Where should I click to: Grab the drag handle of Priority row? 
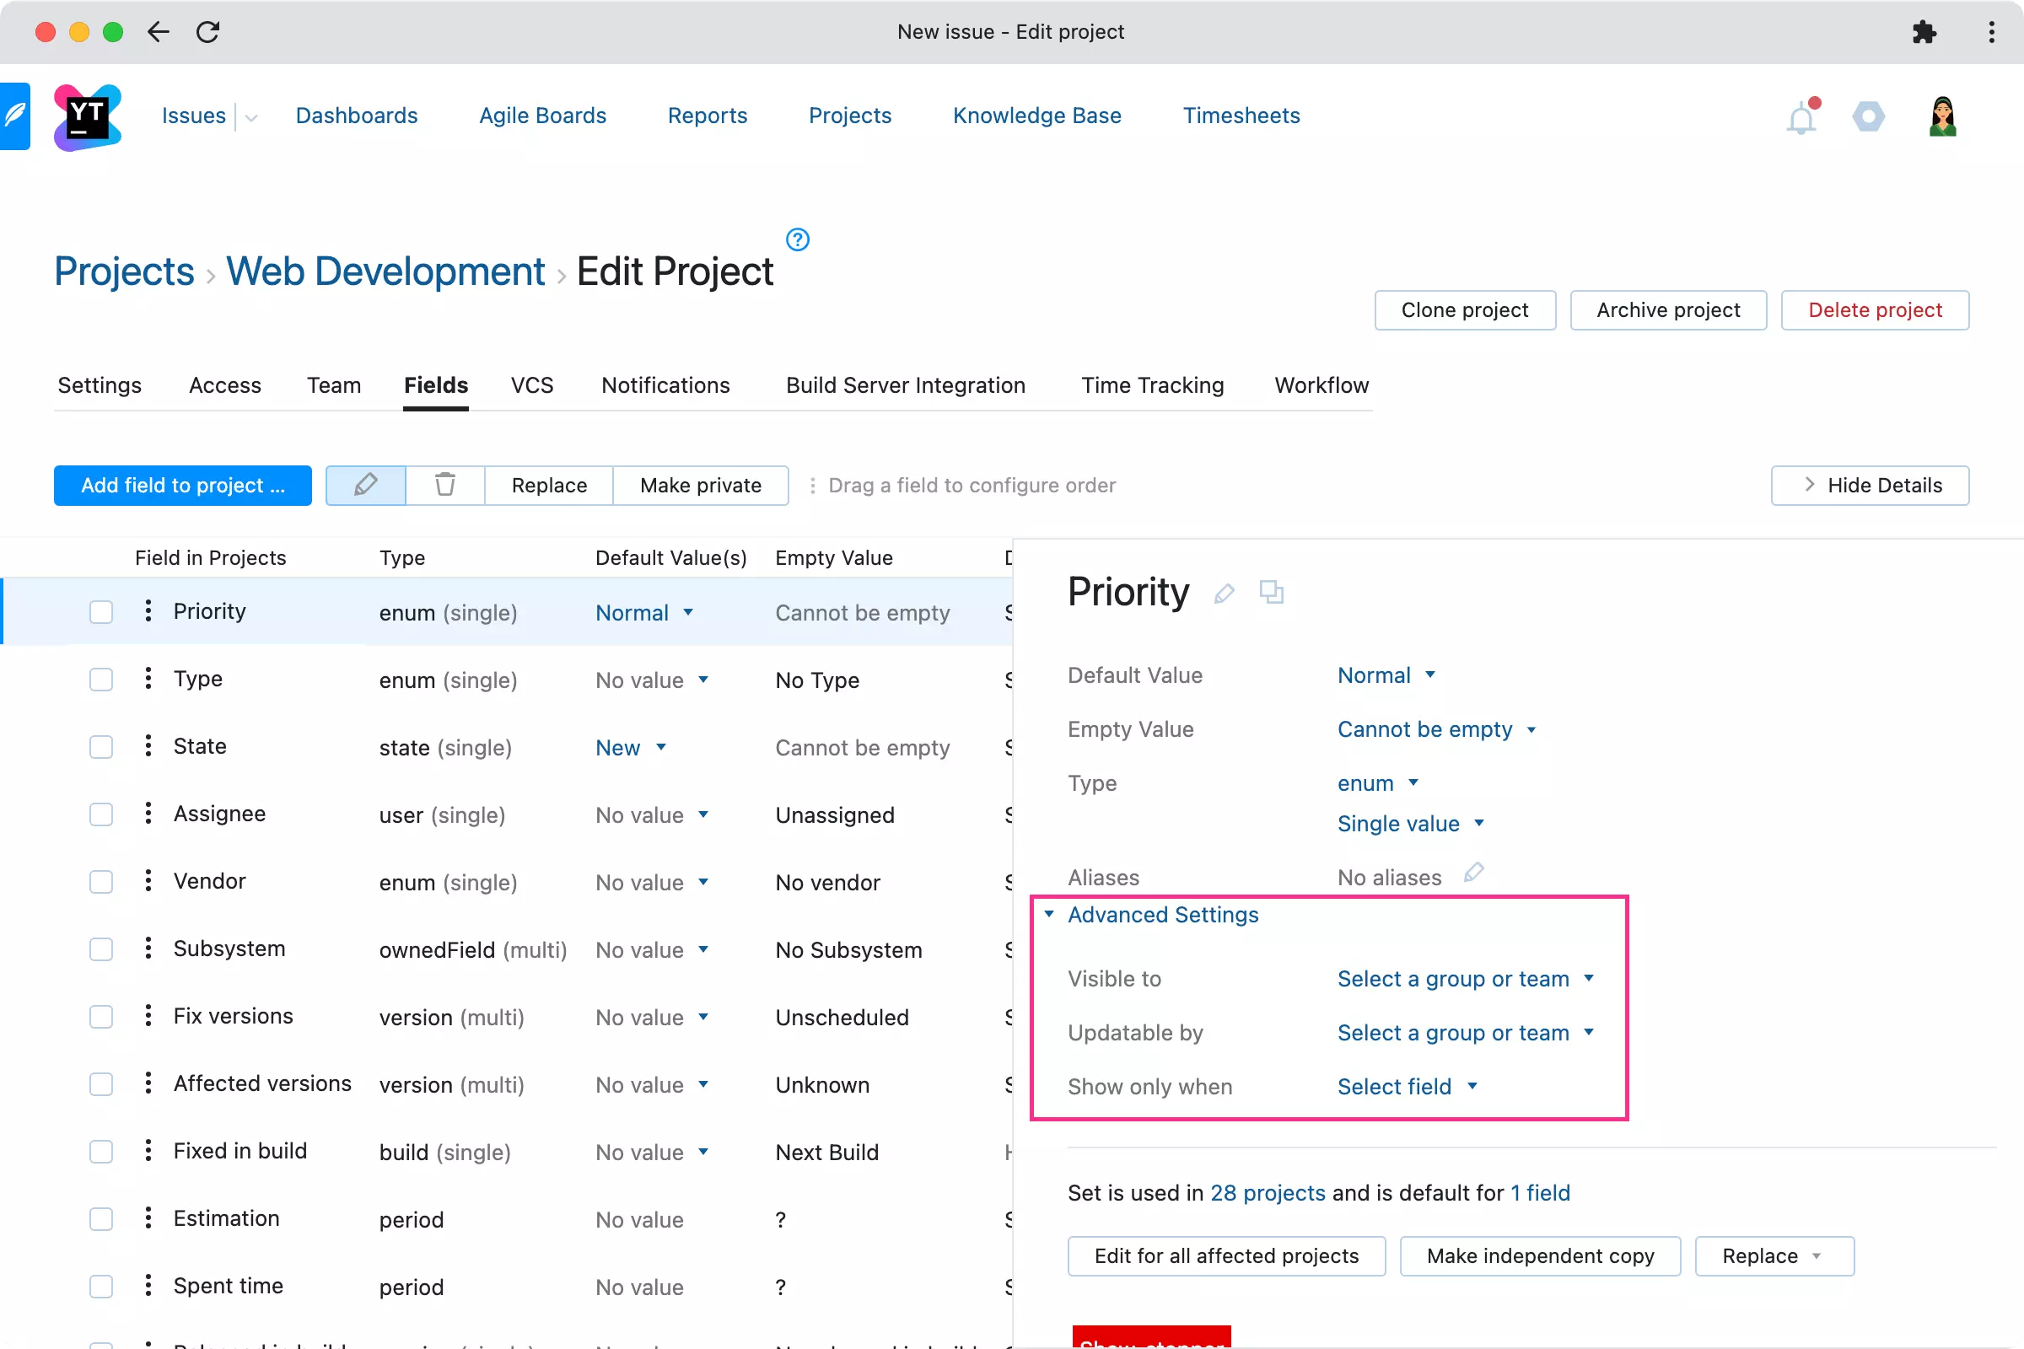pos(148,610)
